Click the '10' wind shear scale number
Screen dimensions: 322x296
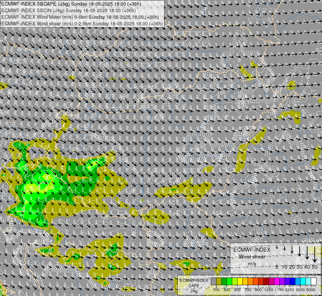(285, 267)
